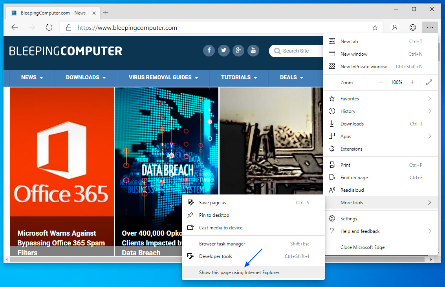445x287 pixels.
Task: Add page to favorites with star icon
Action: click(375, 27)
